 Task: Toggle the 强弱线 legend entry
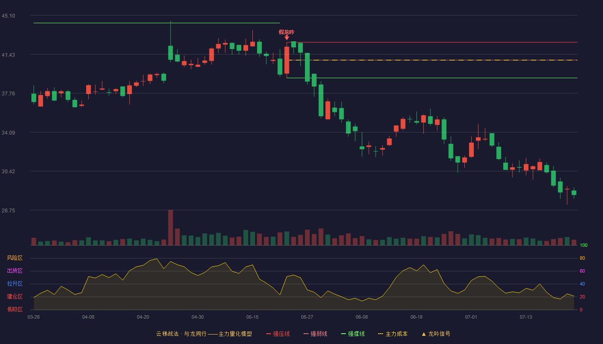pyautogui.click(x=315, y=334)
